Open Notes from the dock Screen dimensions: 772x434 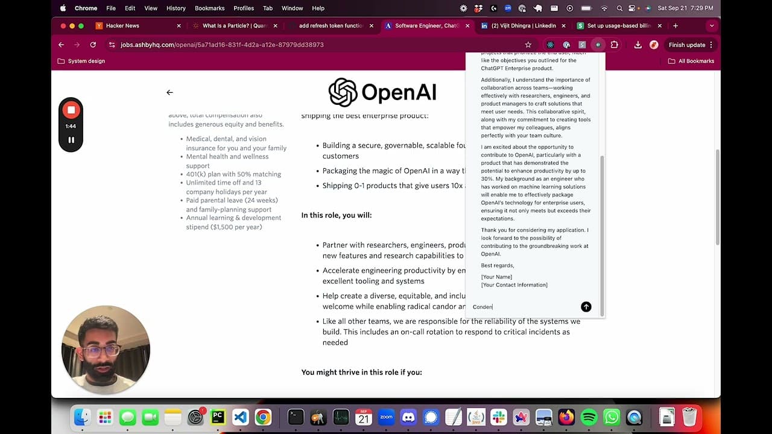tap(173, 417)
